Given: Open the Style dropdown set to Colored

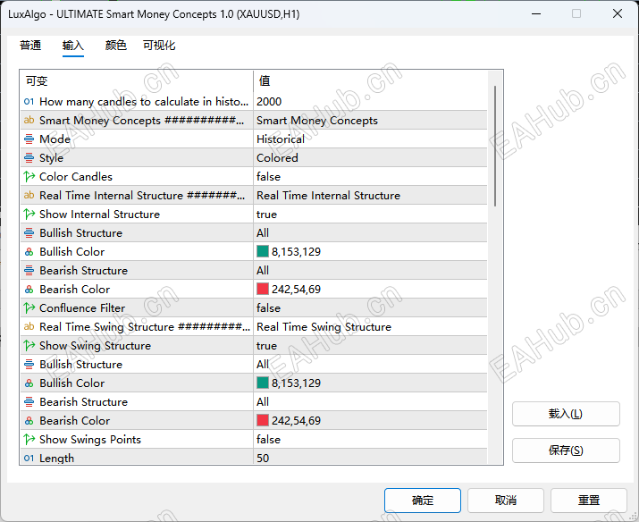Looking at the screenshot, I should pos(370,157).
